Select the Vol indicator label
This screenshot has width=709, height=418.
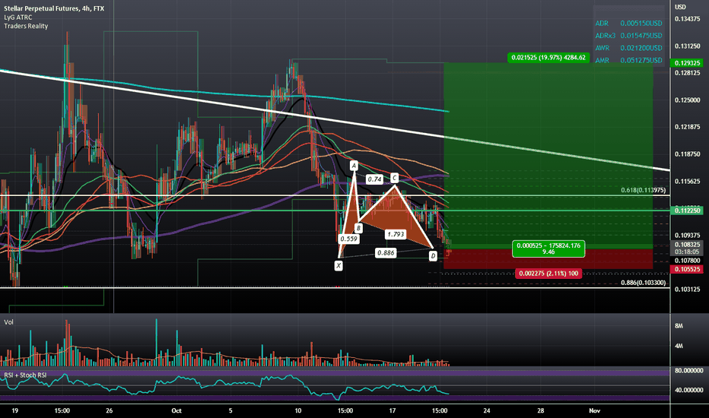point(8,321)
